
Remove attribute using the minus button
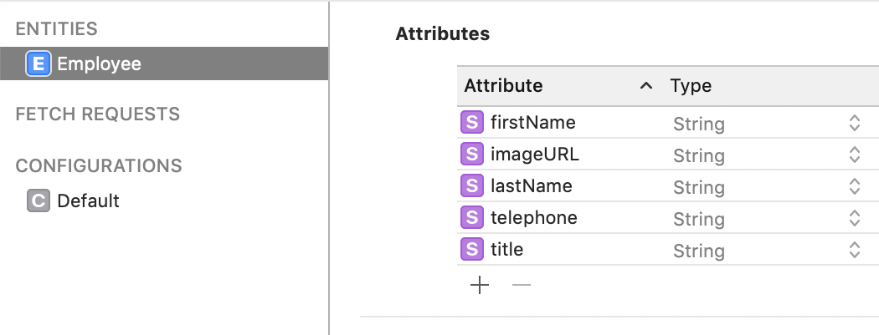point(522,286)
